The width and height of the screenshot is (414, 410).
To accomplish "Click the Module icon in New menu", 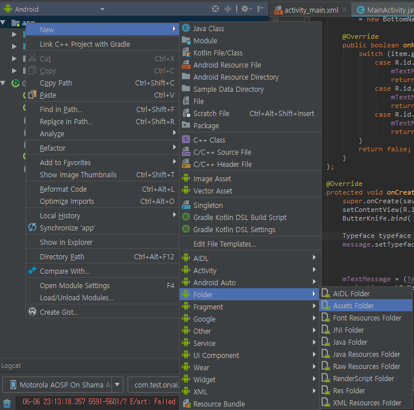I will (x=186, y=40).
